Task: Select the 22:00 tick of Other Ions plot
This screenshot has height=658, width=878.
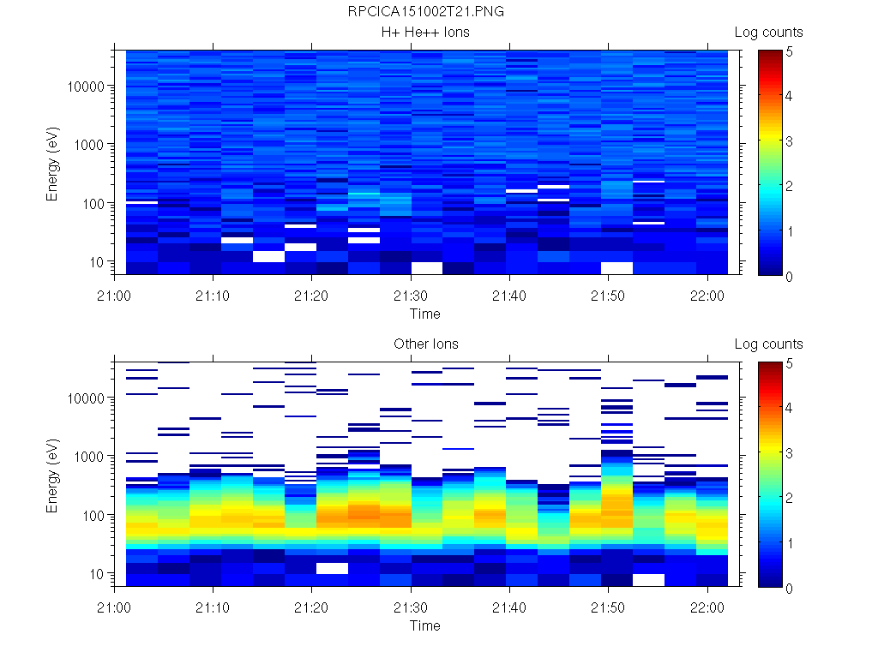Action: tap(707, 607)
